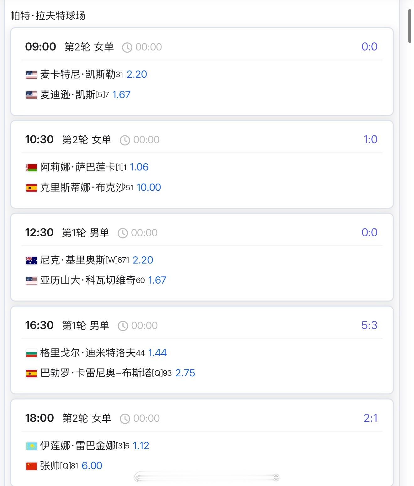Select odds 1.67 for 亚历山大·科瓦切维奇

pyautogui.click(x=157, y=280)
